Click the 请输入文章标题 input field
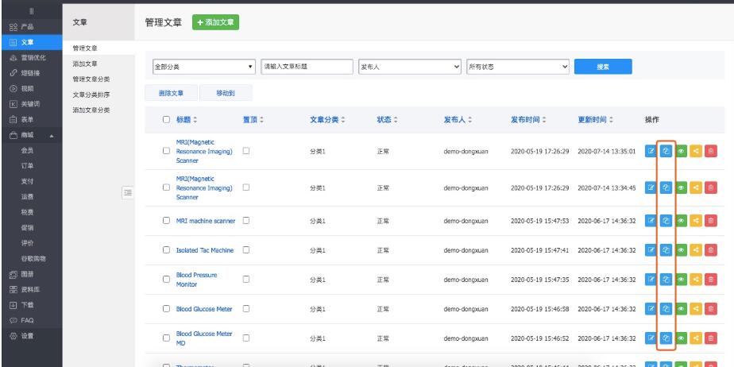Image resolution: width=734 pixels, height=367 pixels. coord(306,67)
